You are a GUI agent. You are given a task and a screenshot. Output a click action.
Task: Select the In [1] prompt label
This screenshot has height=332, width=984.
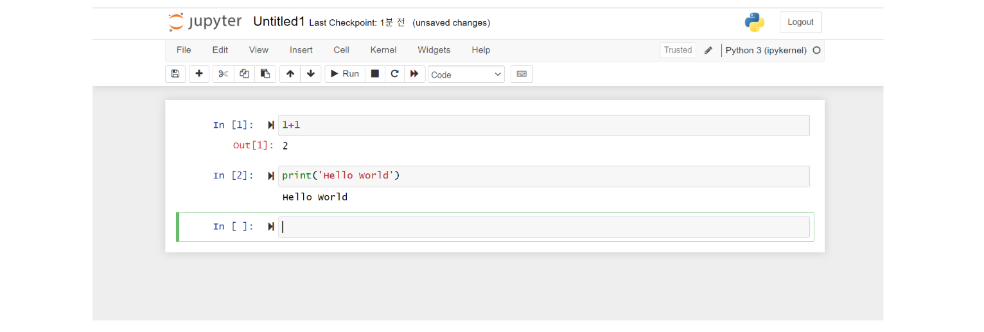233,125
